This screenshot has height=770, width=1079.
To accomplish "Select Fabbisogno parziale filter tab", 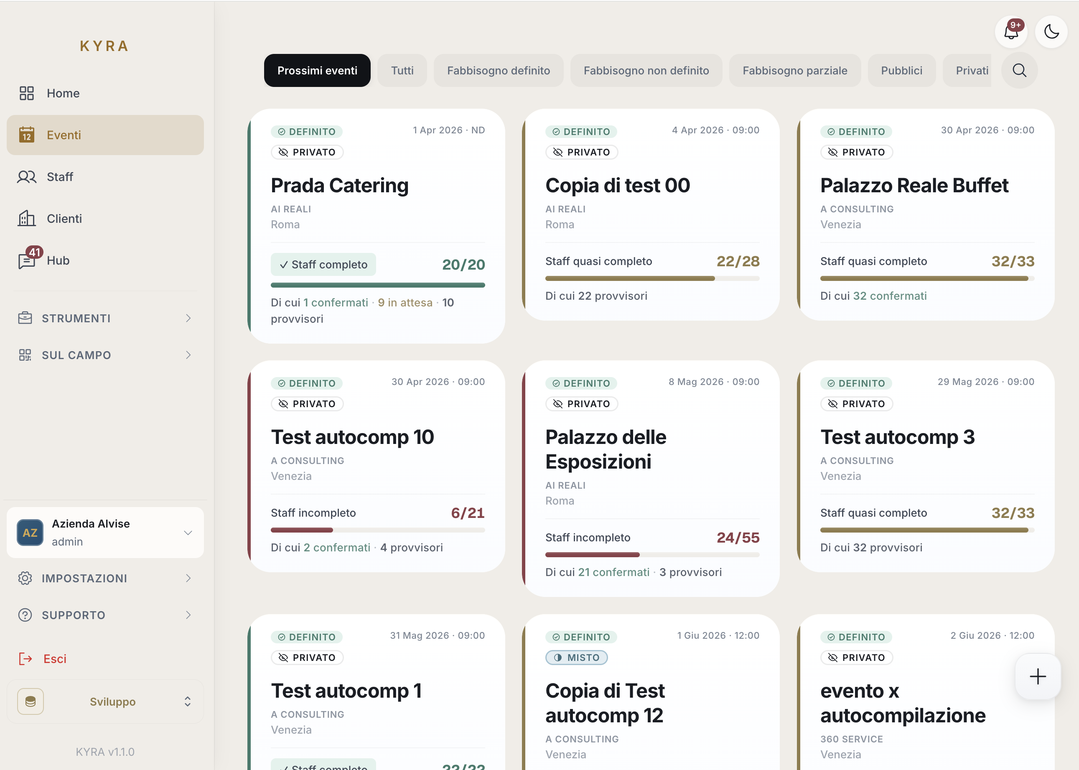I will coord(794,71).
